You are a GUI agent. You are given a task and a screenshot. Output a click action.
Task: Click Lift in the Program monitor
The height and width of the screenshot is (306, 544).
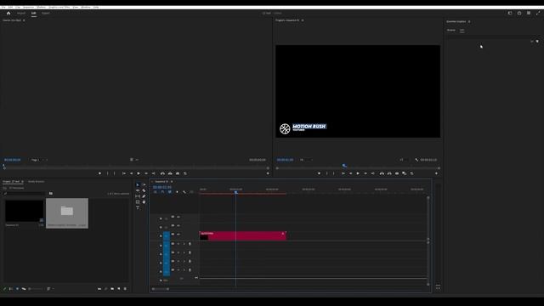[x=382, y=173]
